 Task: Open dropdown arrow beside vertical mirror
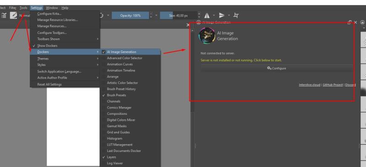click(229, 16)
